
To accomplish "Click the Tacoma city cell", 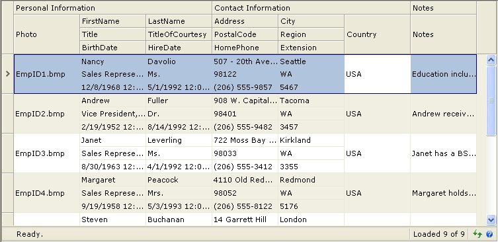I will click(311, 101).
